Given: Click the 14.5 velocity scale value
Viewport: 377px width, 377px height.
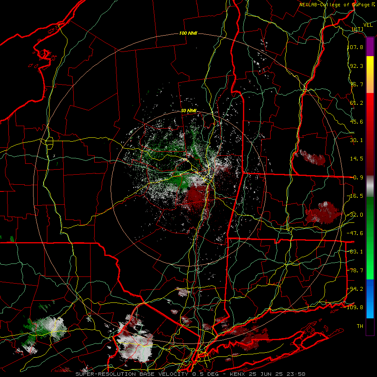Looking at the screenshot, I should pyautogui.click(x=357, y=159).
